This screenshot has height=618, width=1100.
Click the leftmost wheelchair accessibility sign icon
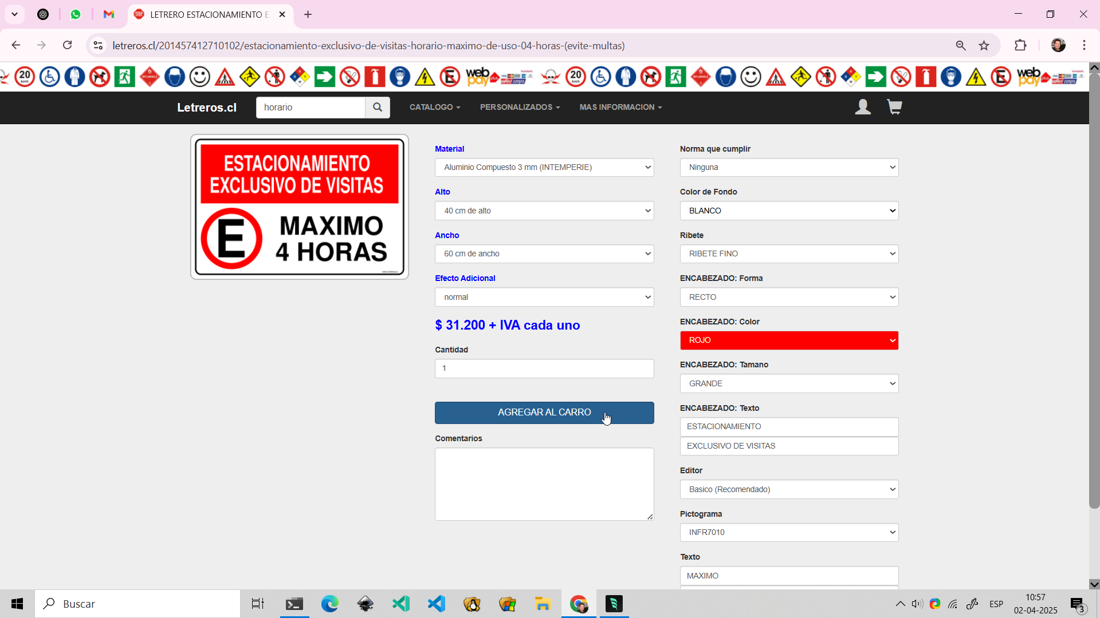tap(50, 77)
